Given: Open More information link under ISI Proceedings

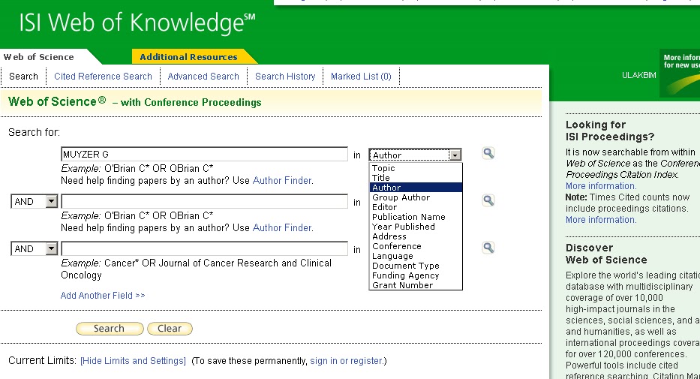Looking at the screenshot, I should (x=601, y=186).
